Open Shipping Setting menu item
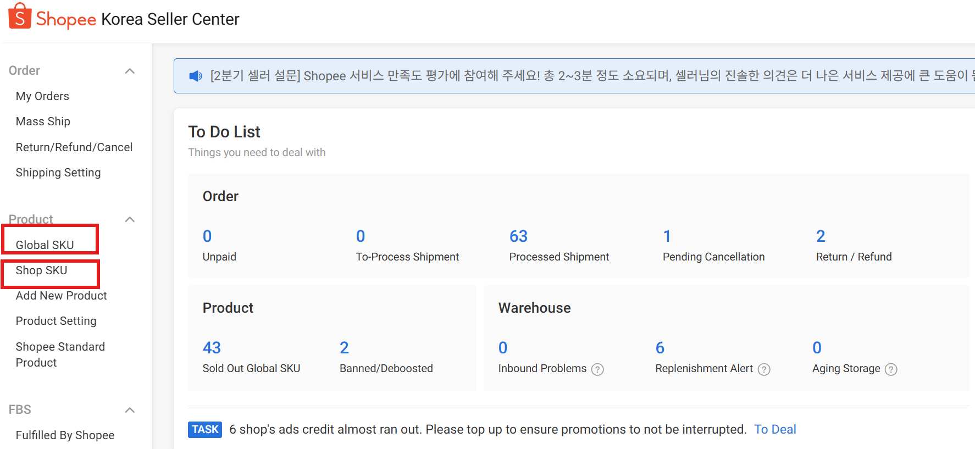Image resolution: width=975 pixels, height=449 pixels. click(58, 173)
